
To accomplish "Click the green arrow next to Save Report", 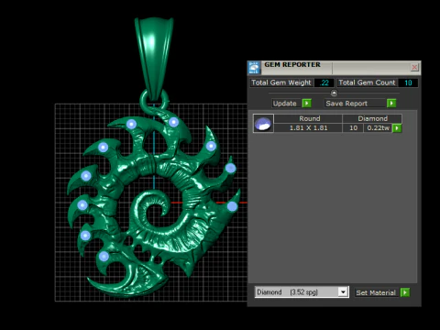I will [x=391, y=104].
